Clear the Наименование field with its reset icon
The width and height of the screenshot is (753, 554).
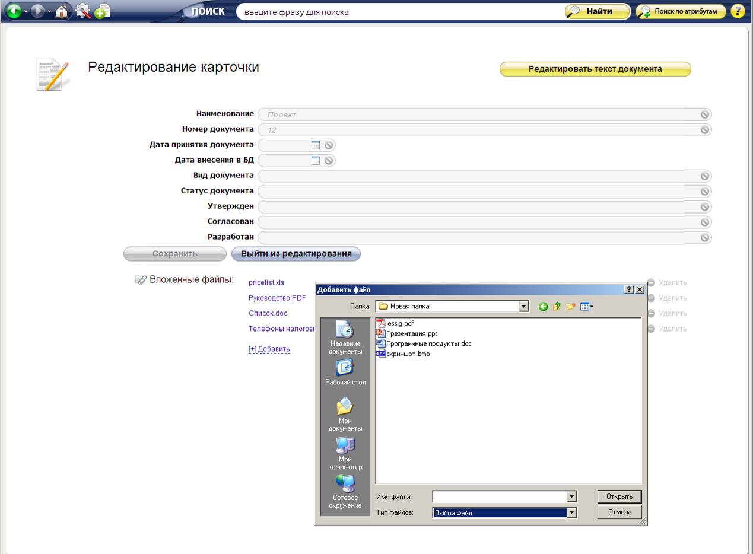coord(704,114)
